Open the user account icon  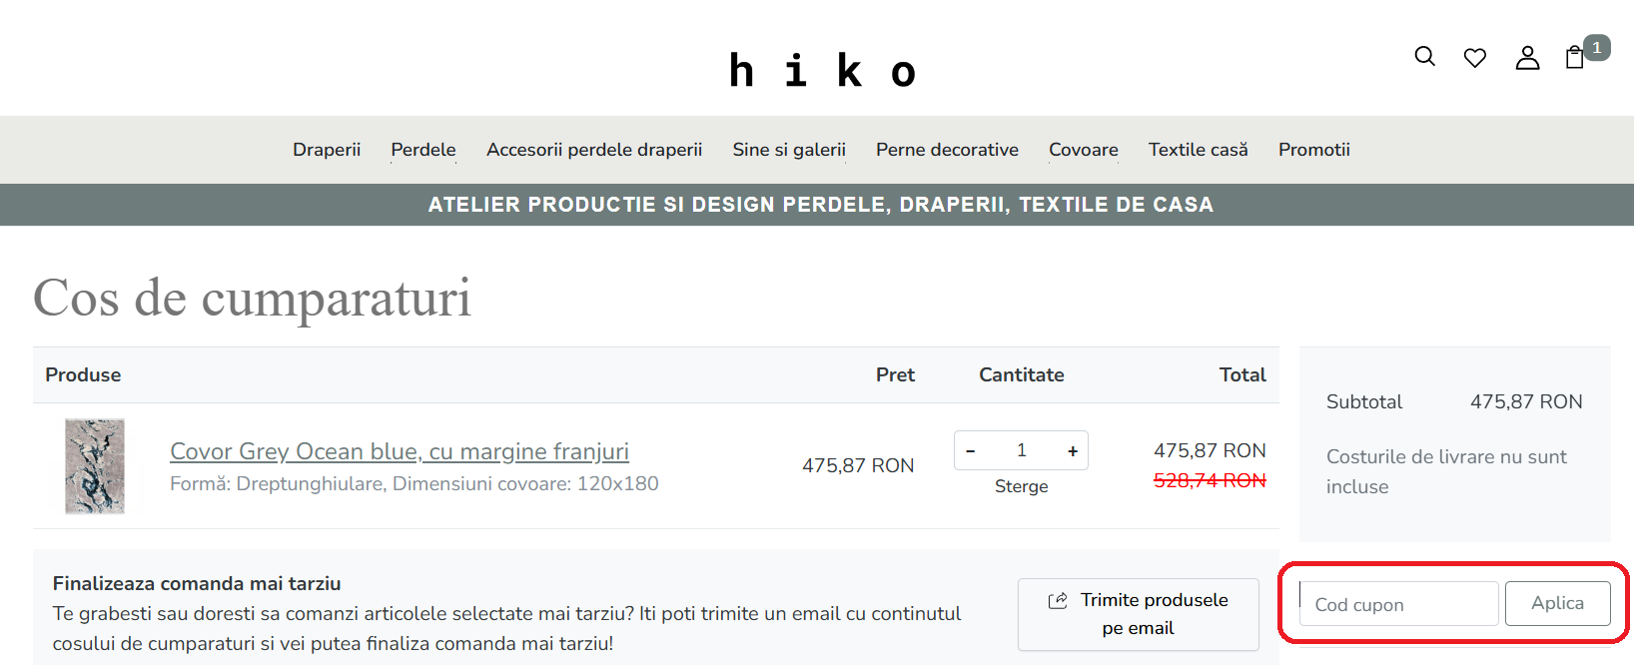coord(1527,58)
